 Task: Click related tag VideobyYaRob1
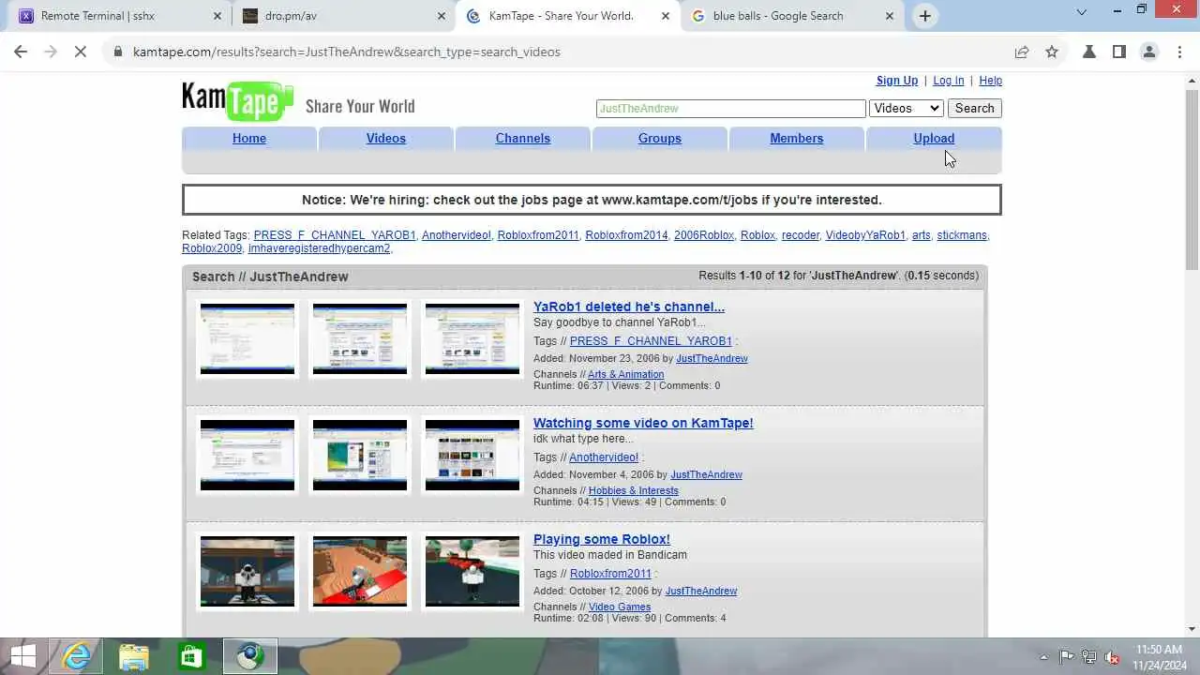tap(865, 235)
